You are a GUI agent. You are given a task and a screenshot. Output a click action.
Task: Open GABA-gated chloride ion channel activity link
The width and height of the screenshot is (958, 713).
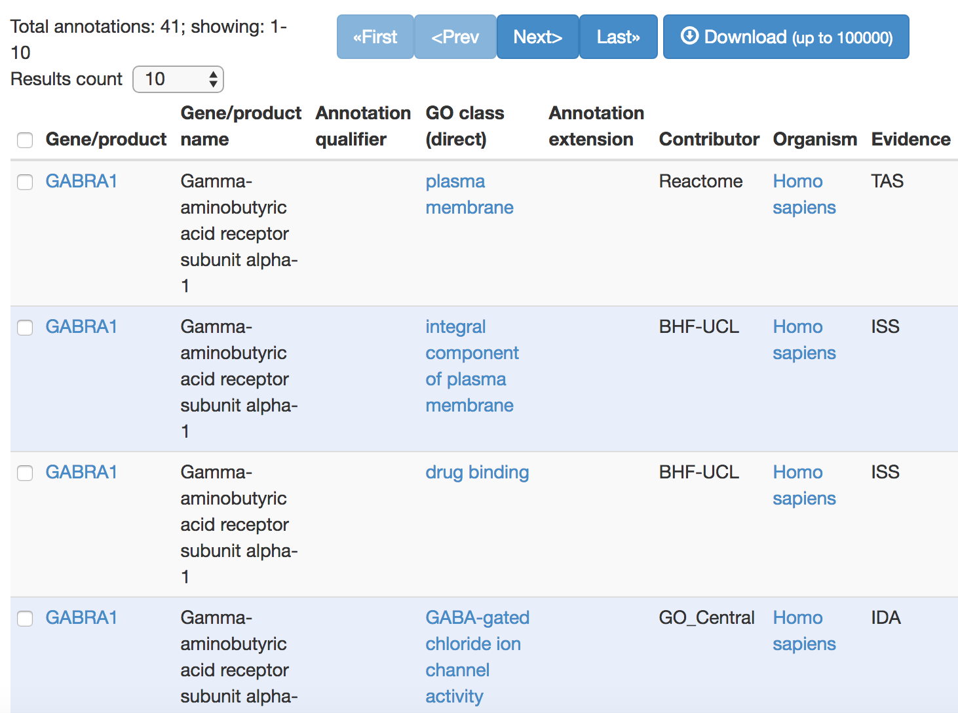point(477,657)
